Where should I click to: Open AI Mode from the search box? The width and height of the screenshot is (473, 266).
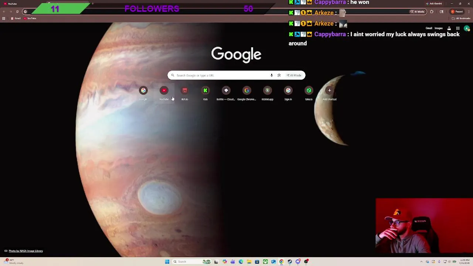[294, 75]
